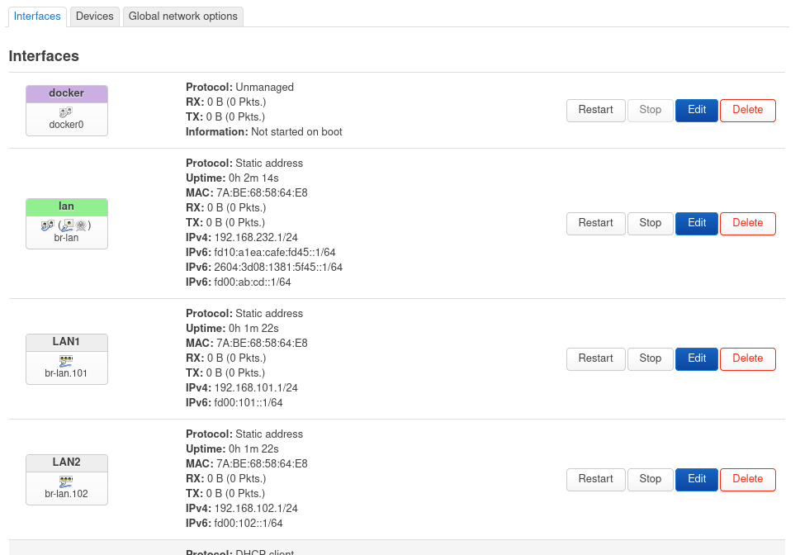Restart the LAN1 interface
This screenshot has height=555, width=800.
[595, 358]
